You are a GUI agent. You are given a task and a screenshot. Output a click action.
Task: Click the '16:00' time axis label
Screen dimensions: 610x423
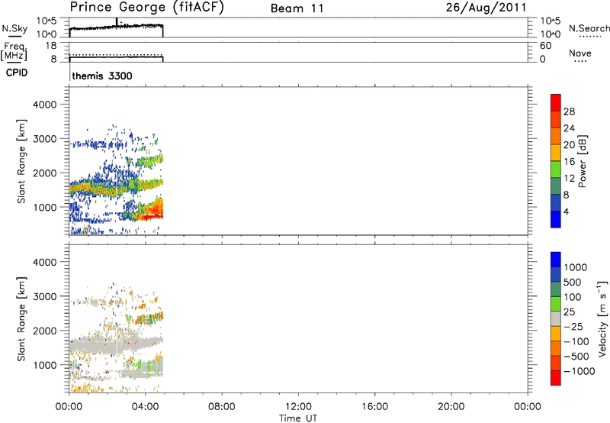374,407
